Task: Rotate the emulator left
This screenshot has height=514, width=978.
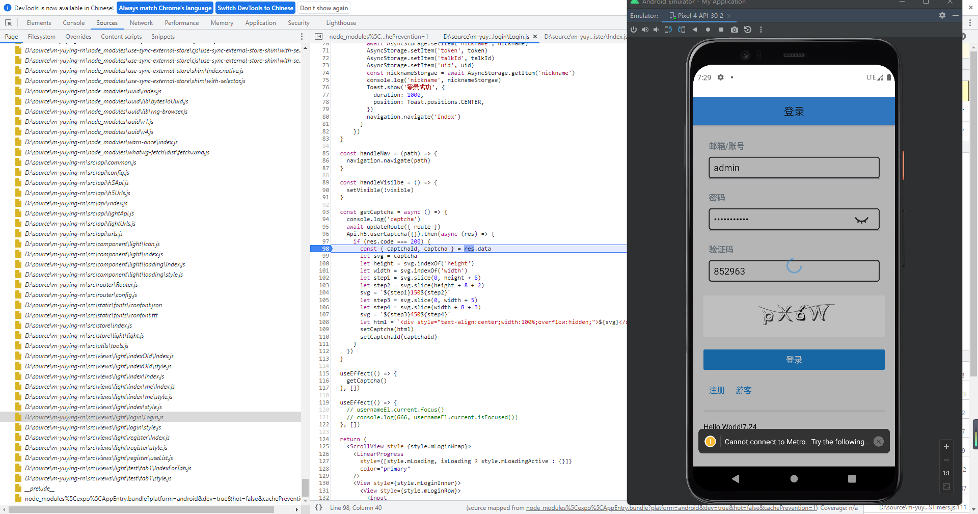Action: [x=668, y=30]
